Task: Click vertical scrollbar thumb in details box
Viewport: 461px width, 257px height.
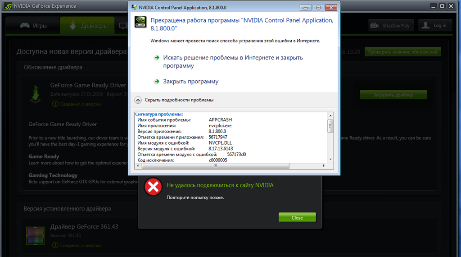Action: point(330,126)
